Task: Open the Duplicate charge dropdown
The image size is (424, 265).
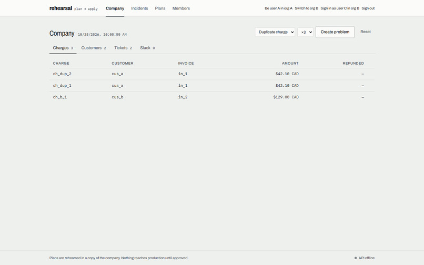Action: [275, 32]
